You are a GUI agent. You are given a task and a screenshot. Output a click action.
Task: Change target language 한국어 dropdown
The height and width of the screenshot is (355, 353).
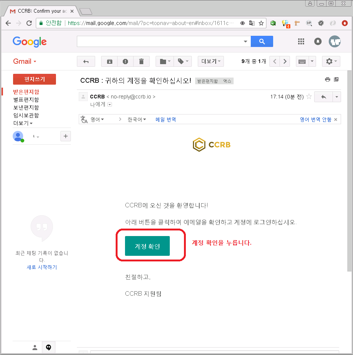click(137, 119)
